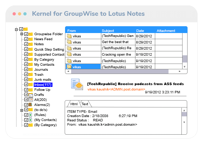Expand the (to do's) tree node
203x144 pixels.
pos(22,110)
